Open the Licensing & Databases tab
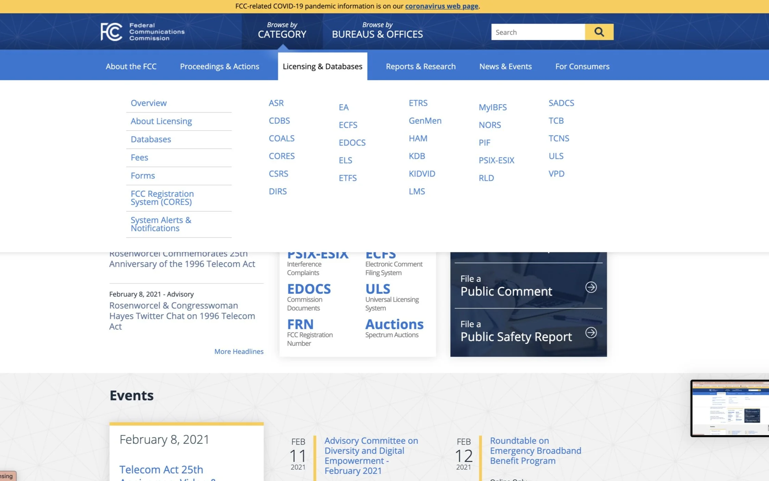 pos(322,66)
